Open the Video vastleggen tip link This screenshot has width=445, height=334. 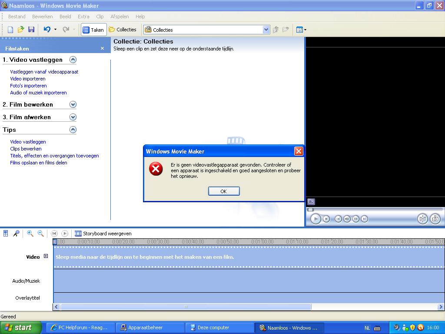[28, 142]
